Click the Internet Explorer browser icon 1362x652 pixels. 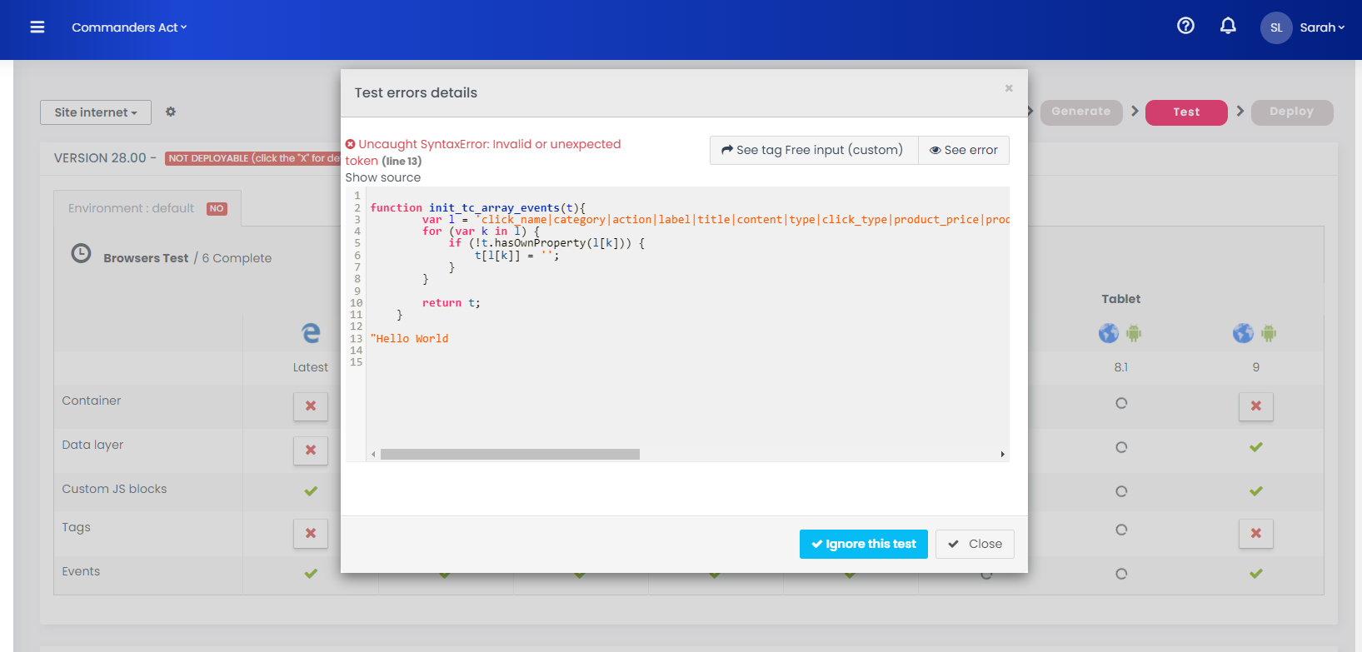311,333
